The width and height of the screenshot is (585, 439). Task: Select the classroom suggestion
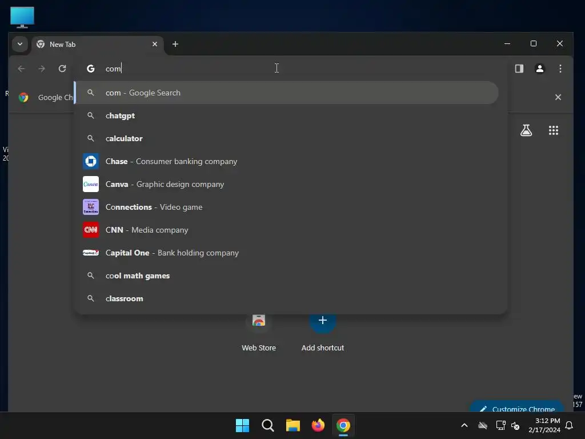tap(287, 298)
